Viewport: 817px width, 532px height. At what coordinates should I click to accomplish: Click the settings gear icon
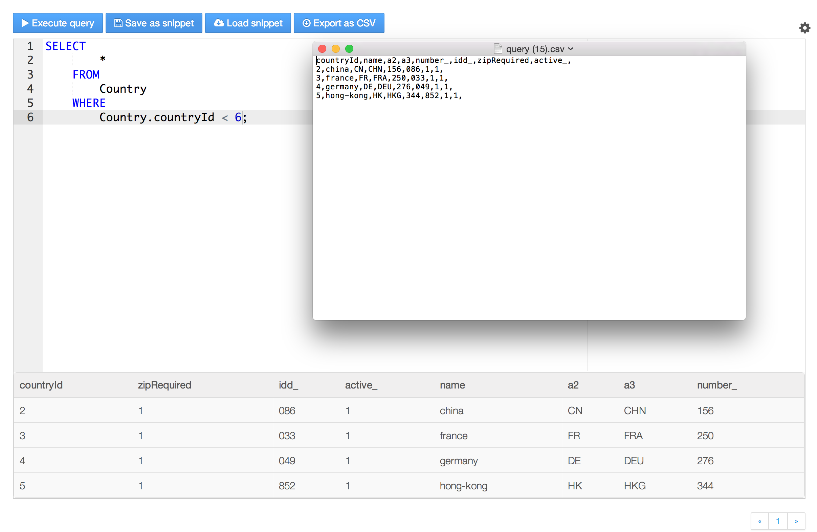(x=804, y=28)
